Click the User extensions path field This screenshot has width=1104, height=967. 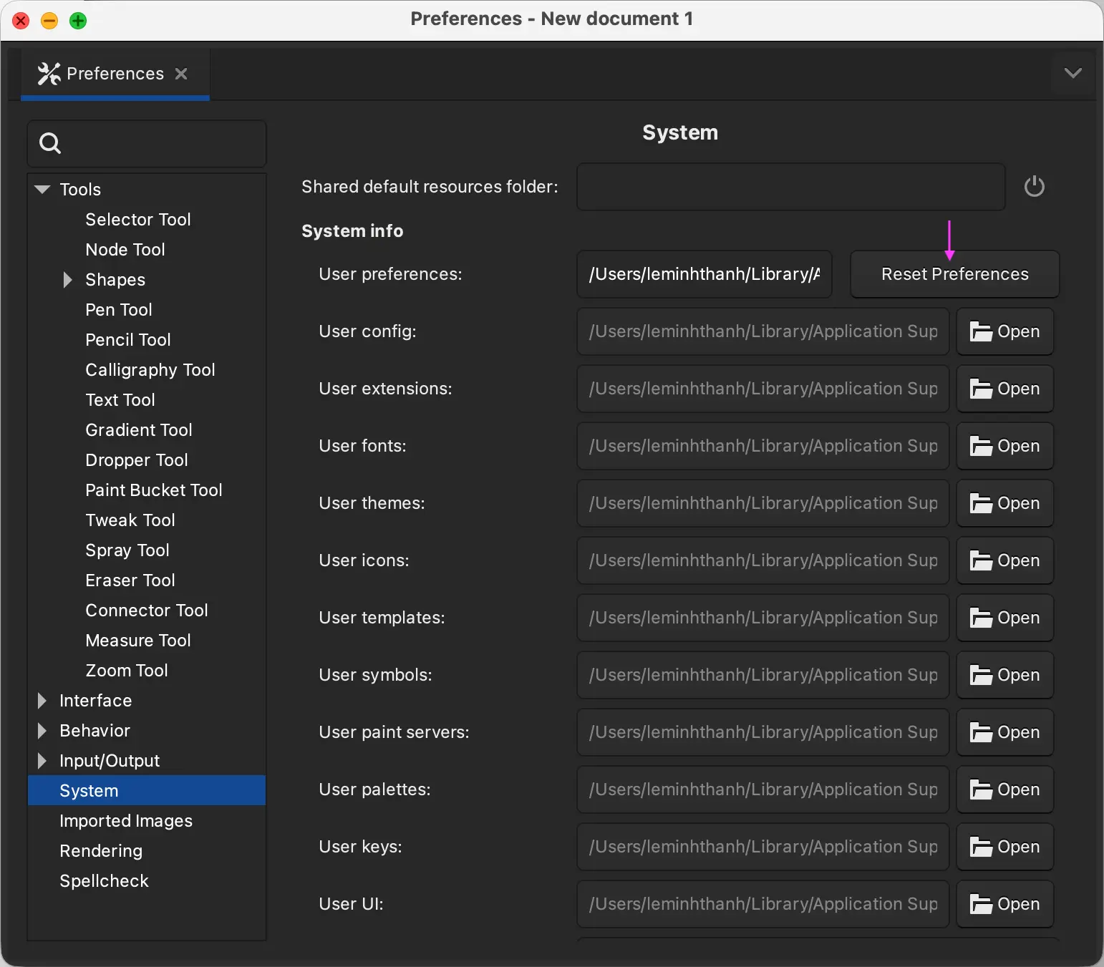coord(763,389)
